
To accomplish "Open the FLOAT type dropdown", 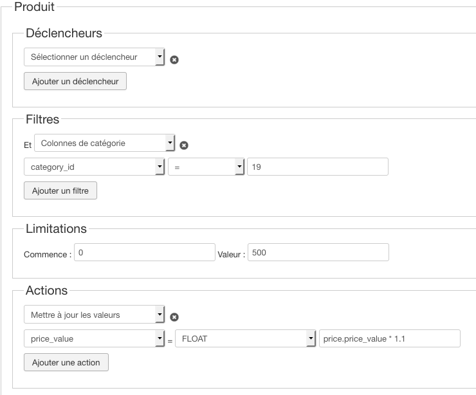I will coord(246,338).
